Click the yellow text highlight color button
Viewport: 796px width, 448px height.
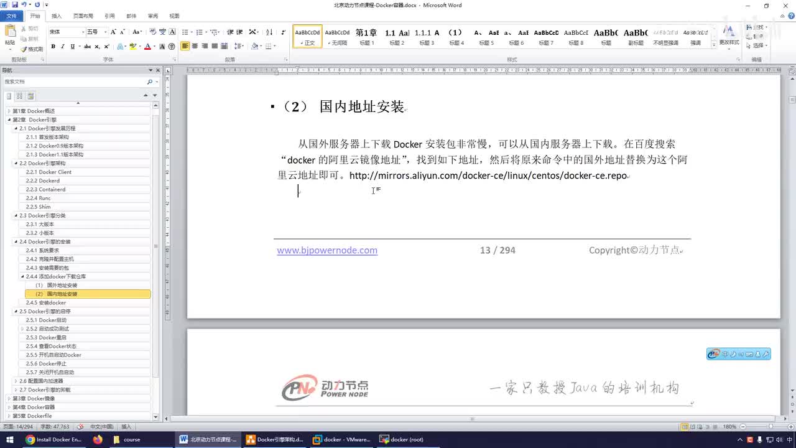(133, 47)
